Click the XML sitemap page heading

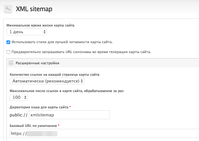click(34, 9)
